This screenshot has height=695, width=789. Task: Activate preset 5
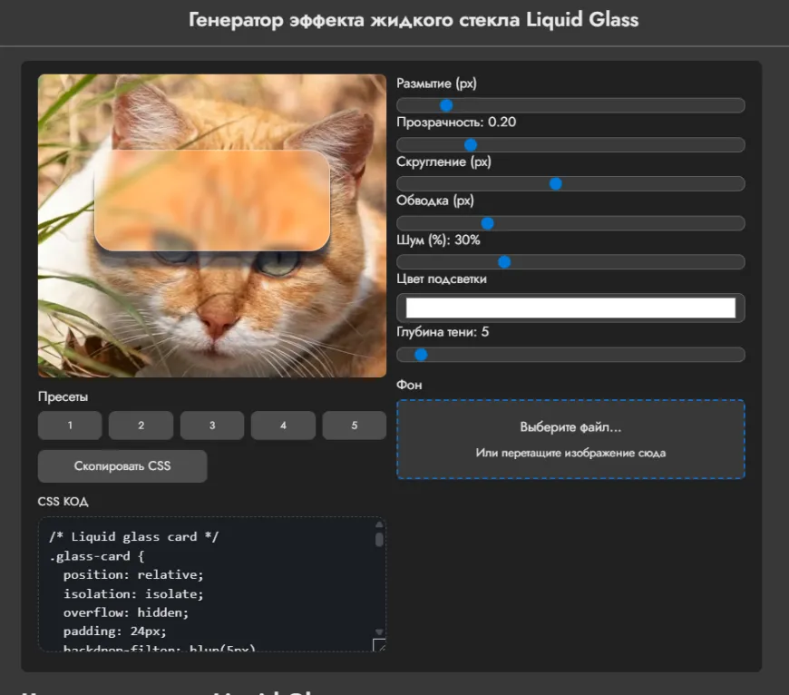(354, 426)
